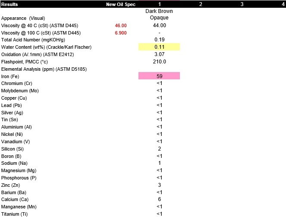This screenshot has height=217, width=286.
Task: Select the Oxidation value 3.07
Action: [159, 54]
